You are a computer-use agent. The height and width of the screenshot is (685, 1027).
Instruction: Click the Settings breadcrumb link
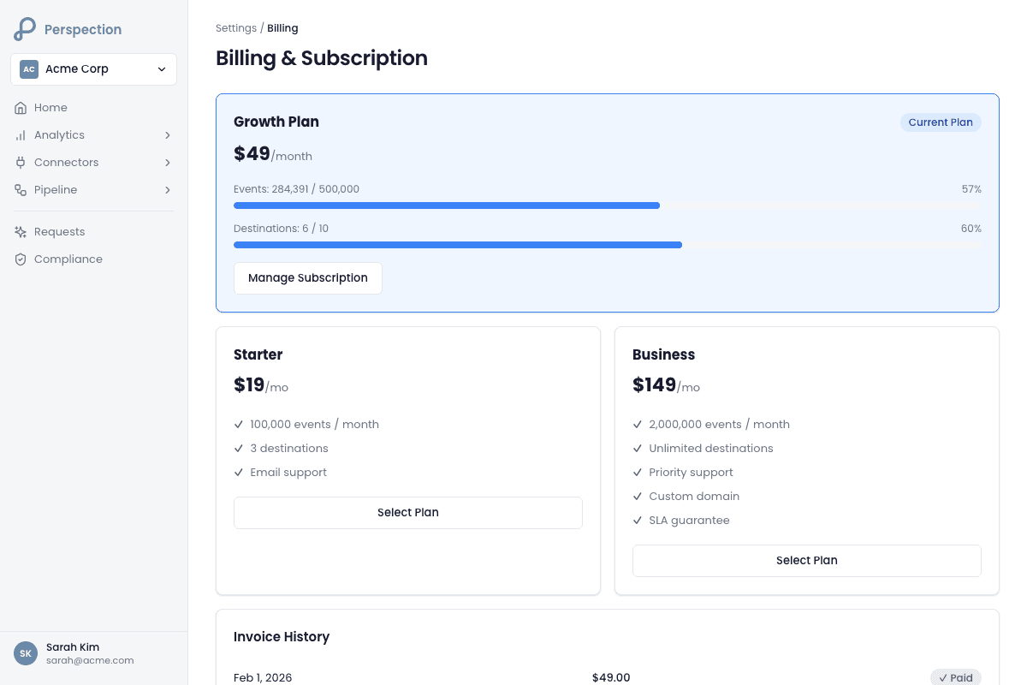coord(235,28)
